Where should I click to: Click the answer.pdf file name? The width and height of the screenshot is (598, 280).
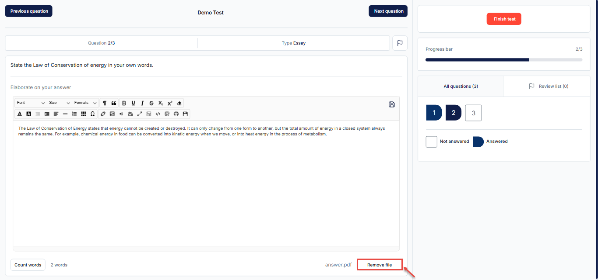pyautogui.click(x=338, y=265)
